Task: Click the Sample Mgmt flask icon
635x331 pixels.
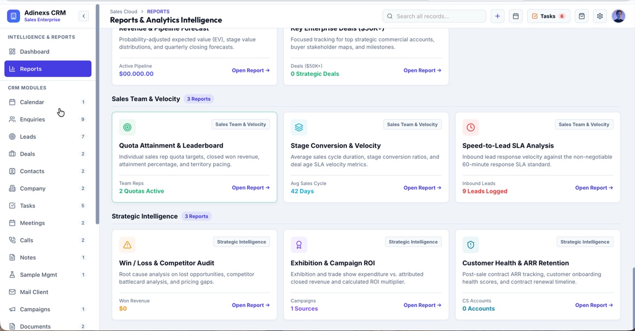Action: (x=12, y=275)
